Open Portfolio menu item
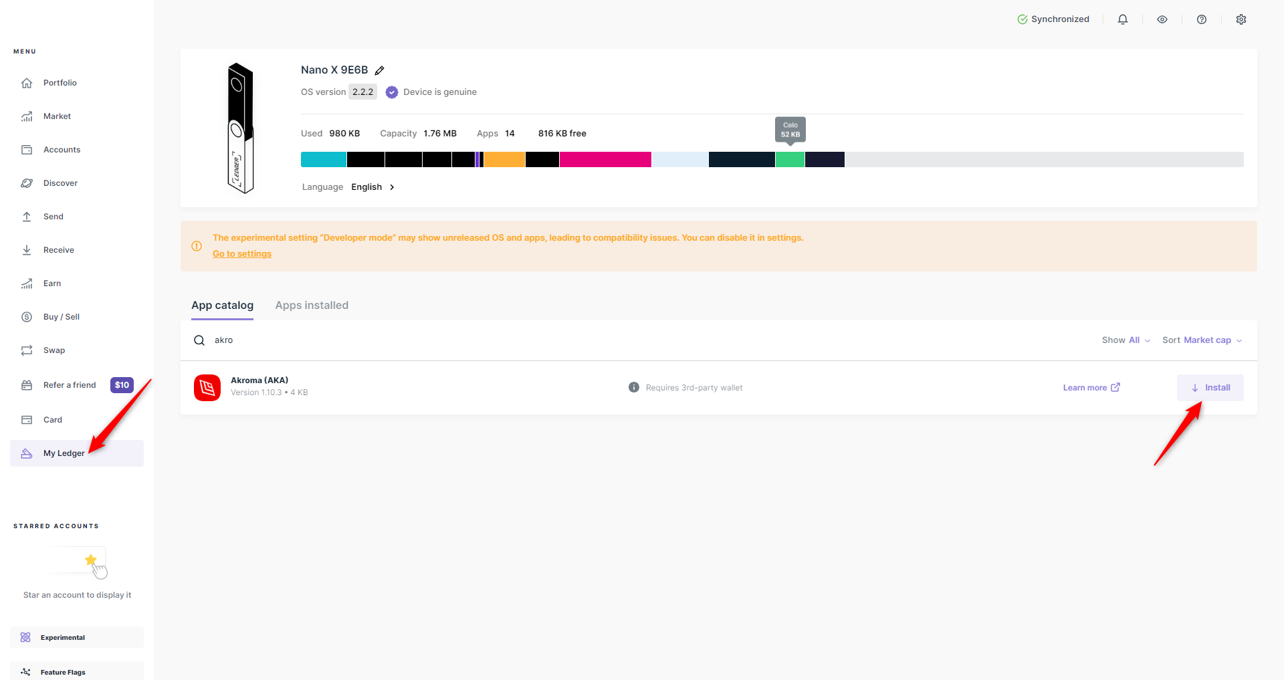Image resolution: width=1284 pixels, height=680 pixels. tap(77, 83)
